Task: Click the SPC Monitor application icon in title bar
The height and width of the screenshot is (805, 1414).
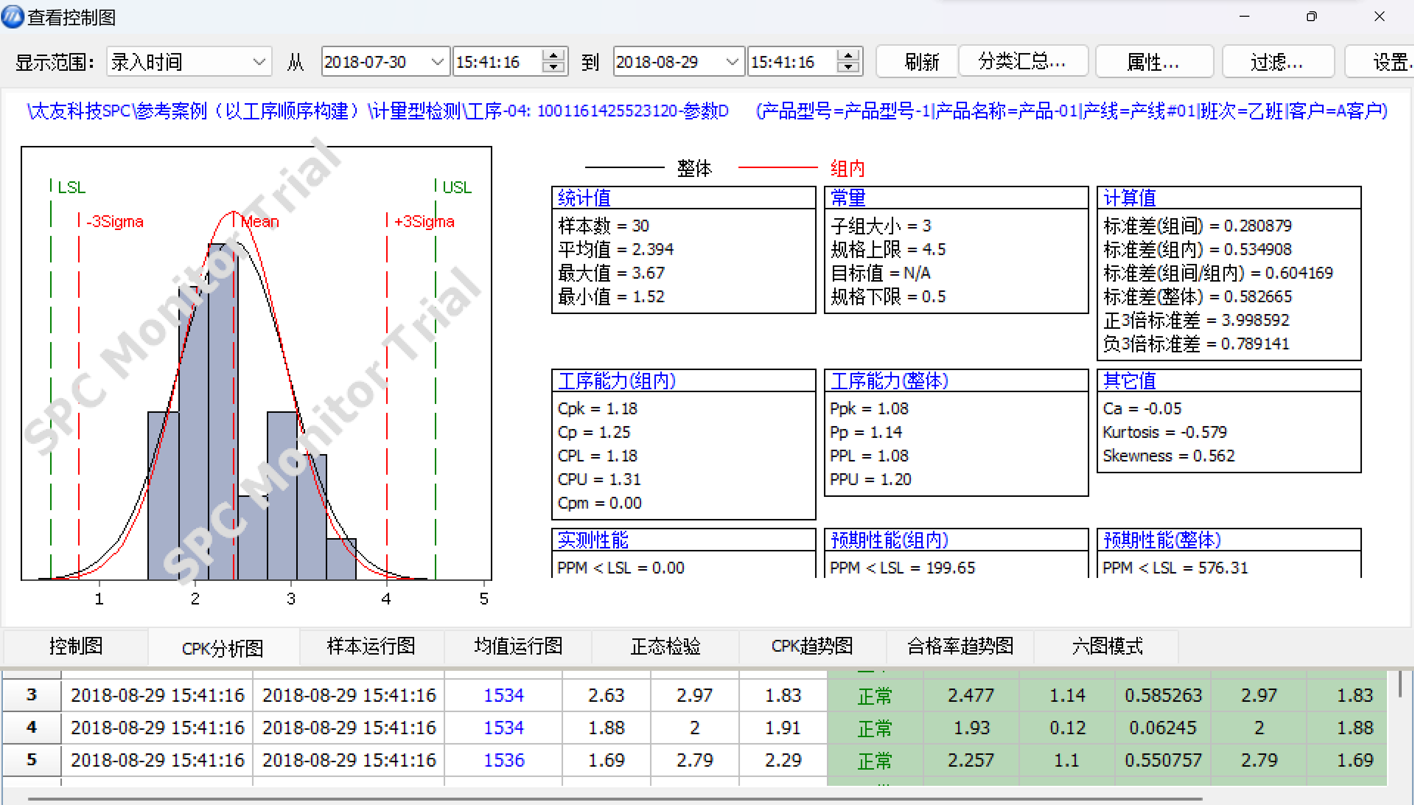Action: (x=13, y=17)
